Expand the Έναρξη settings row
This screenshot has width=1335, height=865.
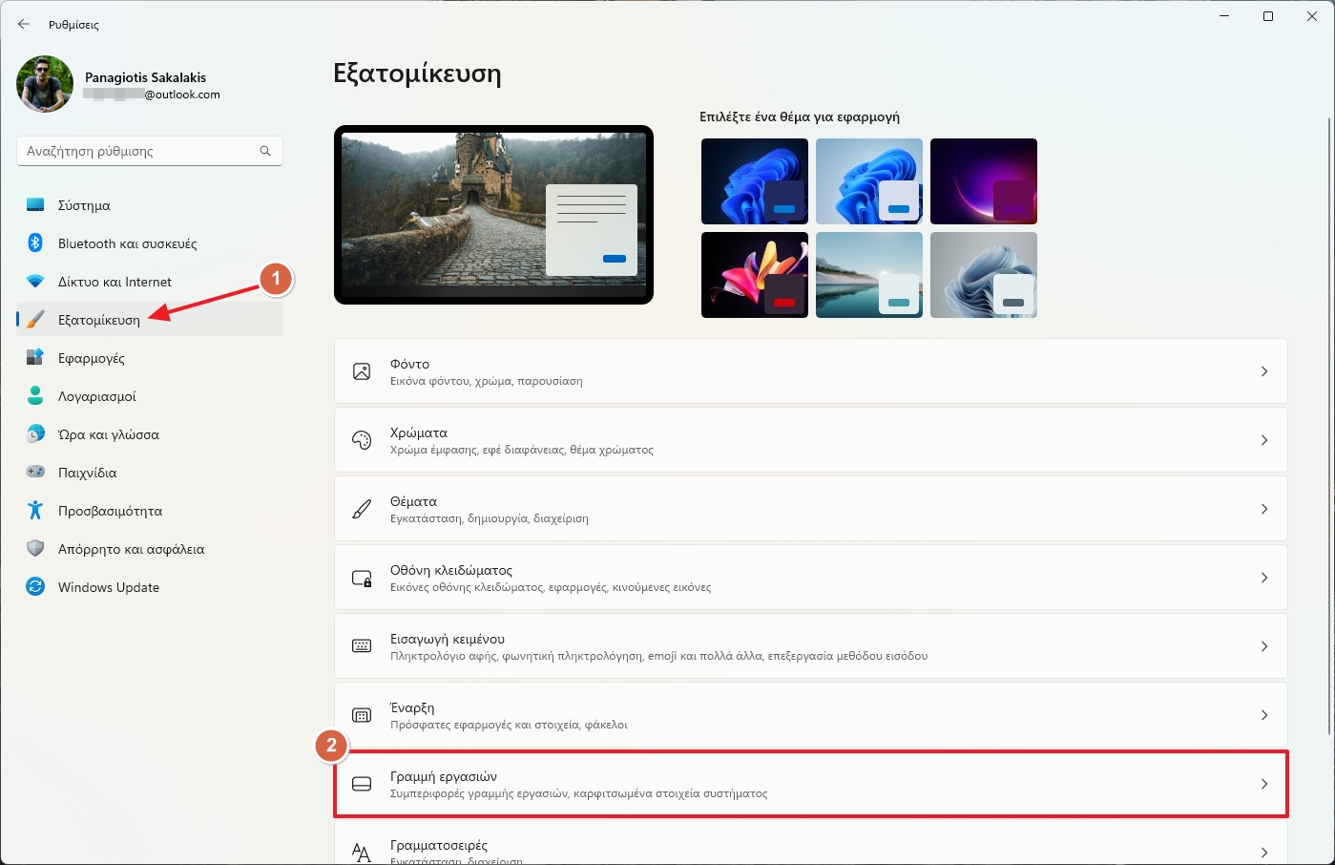[1264, 714]
